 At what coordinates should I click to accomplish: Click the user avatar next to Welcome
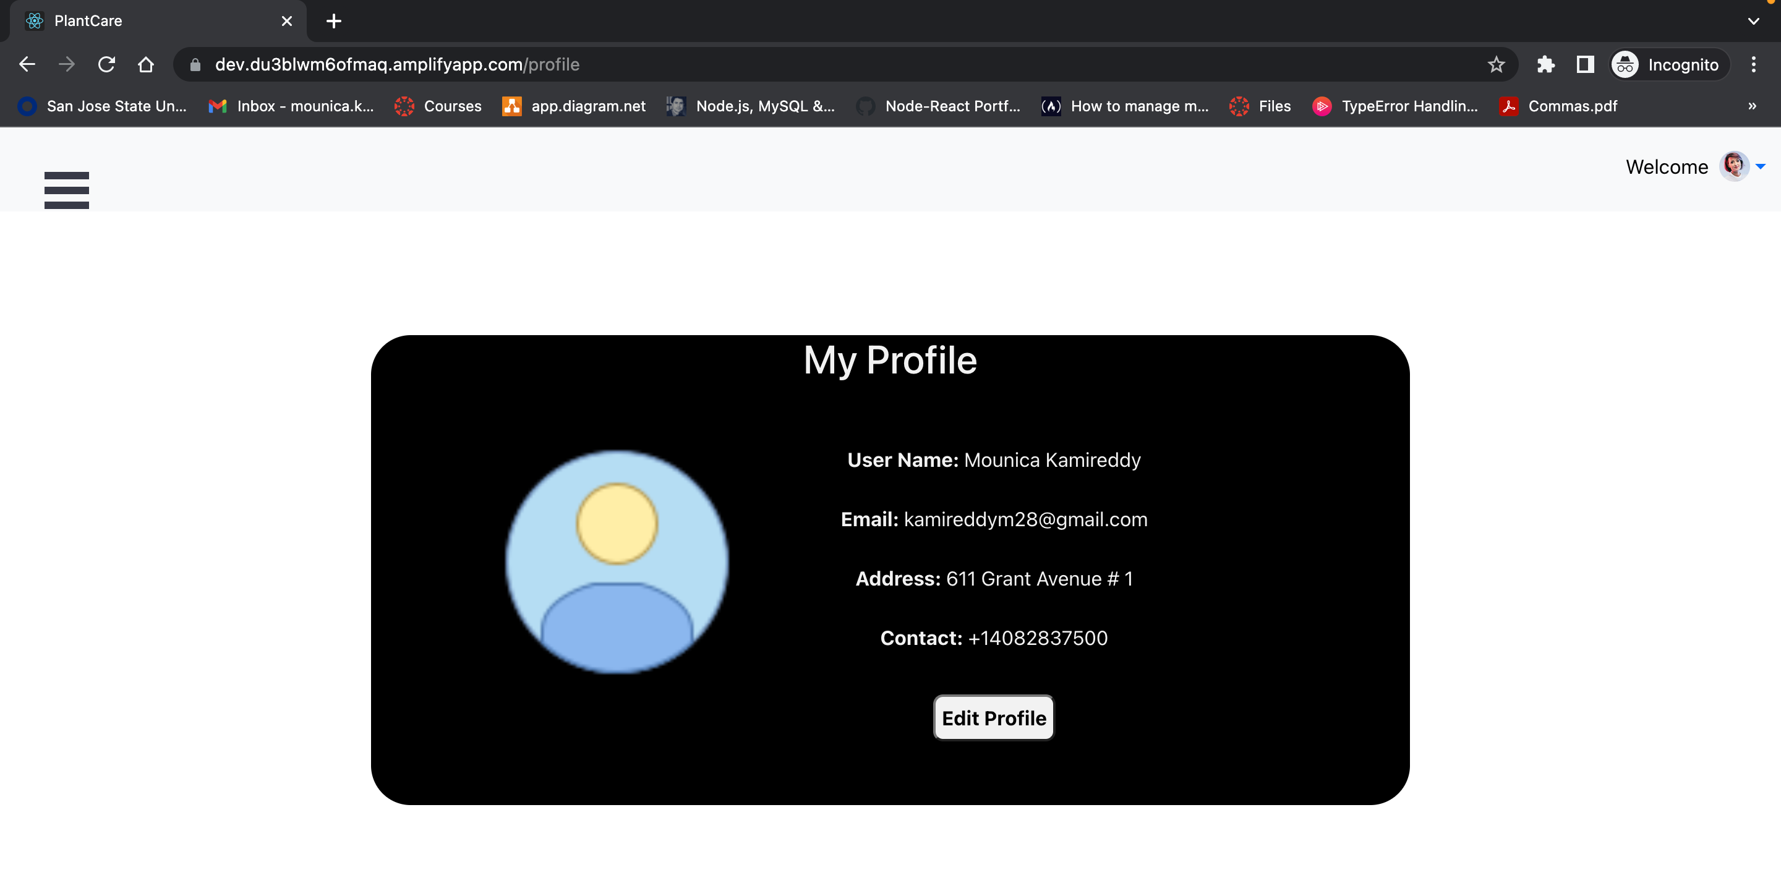(1735, 166)
